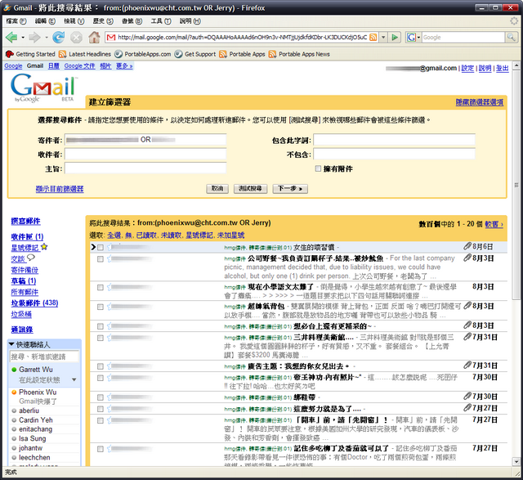Click in the 包含此字詞 input field

coord(394,140)
